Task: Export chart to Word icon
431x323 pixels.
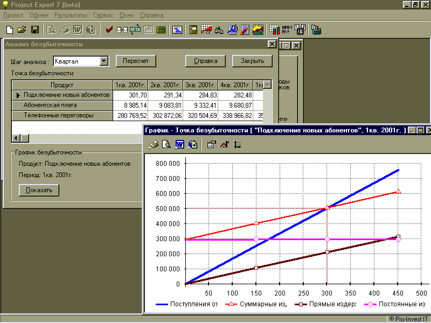Action: (179, 144)
